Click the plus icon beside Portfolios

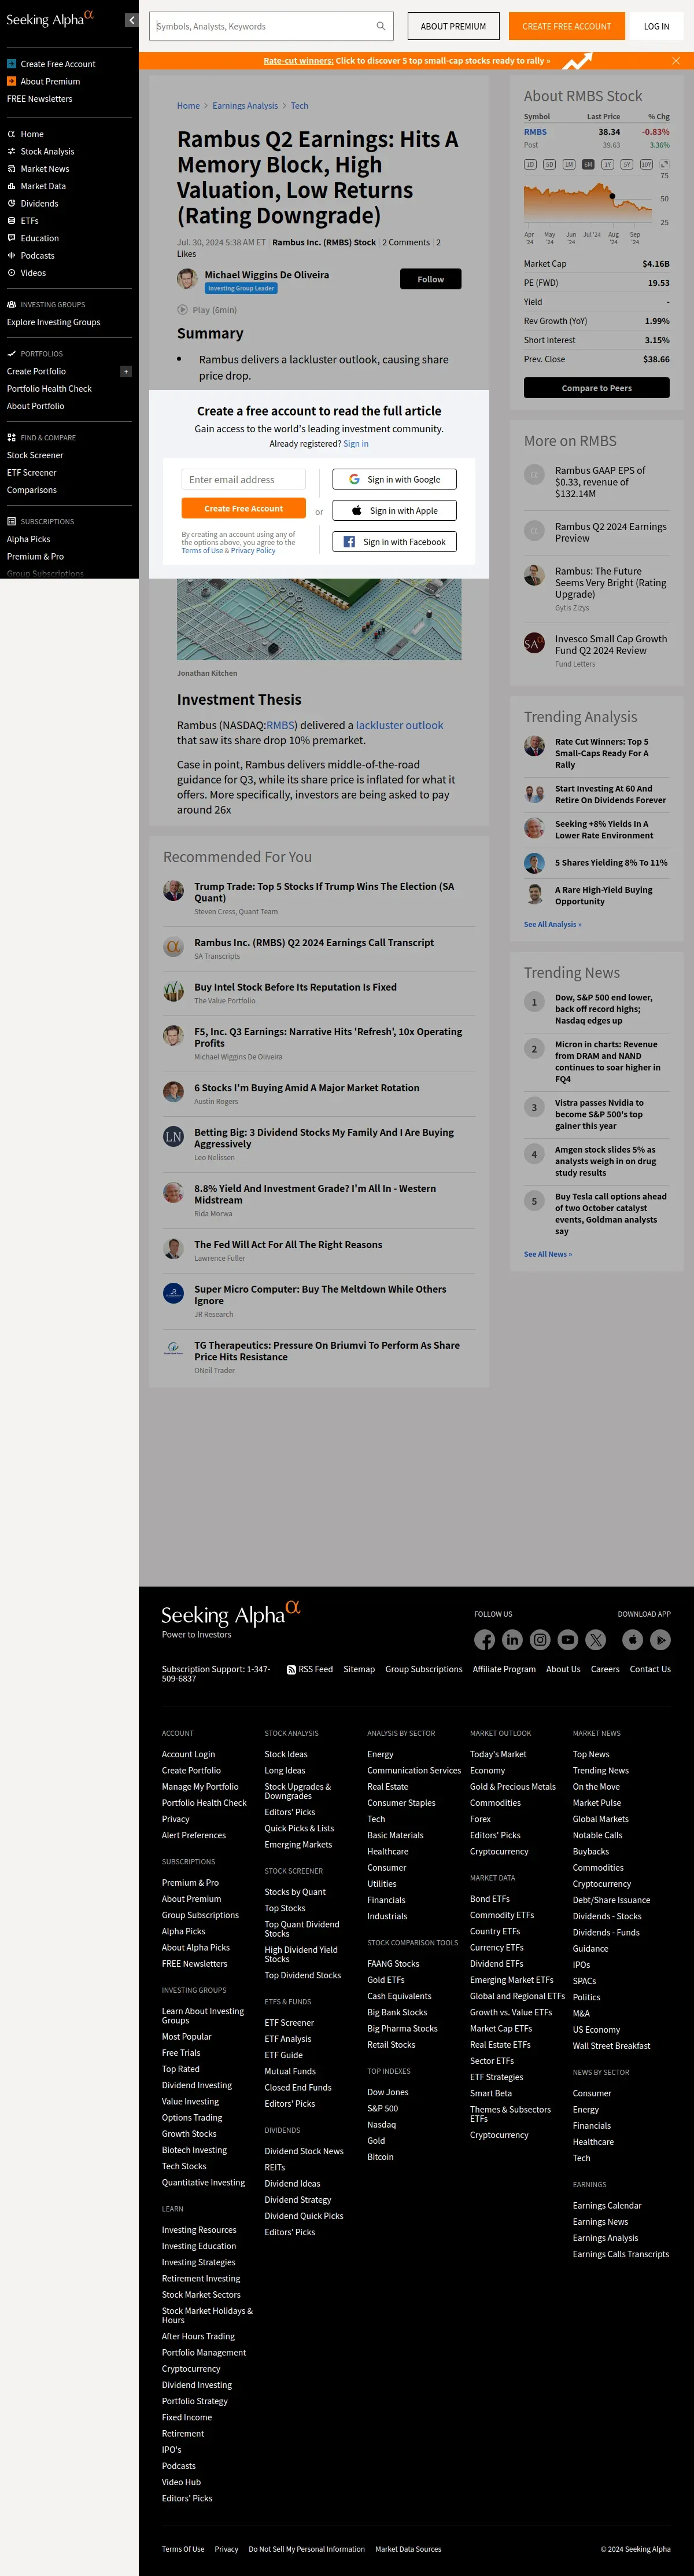[x=126, y=371]
